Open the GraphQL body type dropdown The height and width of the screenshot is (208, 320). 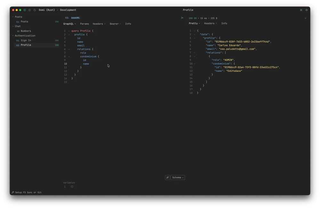69,24
